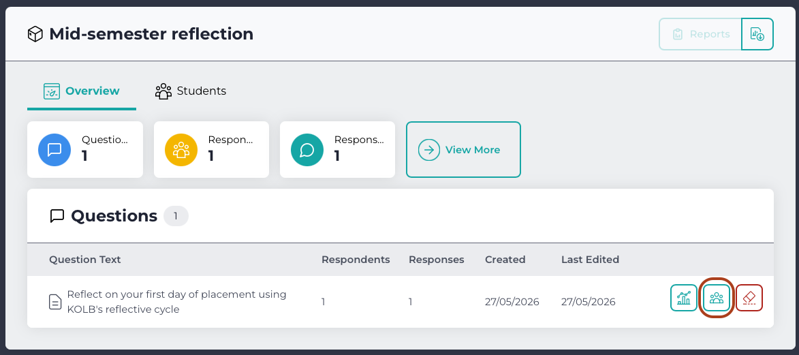Screen dimensions: 799x355
Task: Click the red eraser clear-responses icon
Action: pos(749,298)
